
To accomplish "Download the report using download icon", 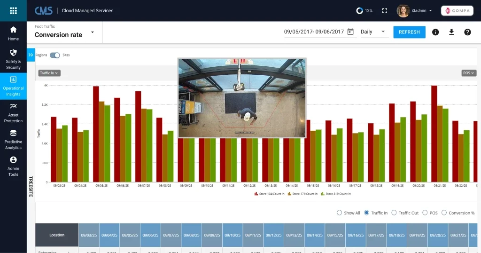I will pyautogui.click(x=451, y=32).
